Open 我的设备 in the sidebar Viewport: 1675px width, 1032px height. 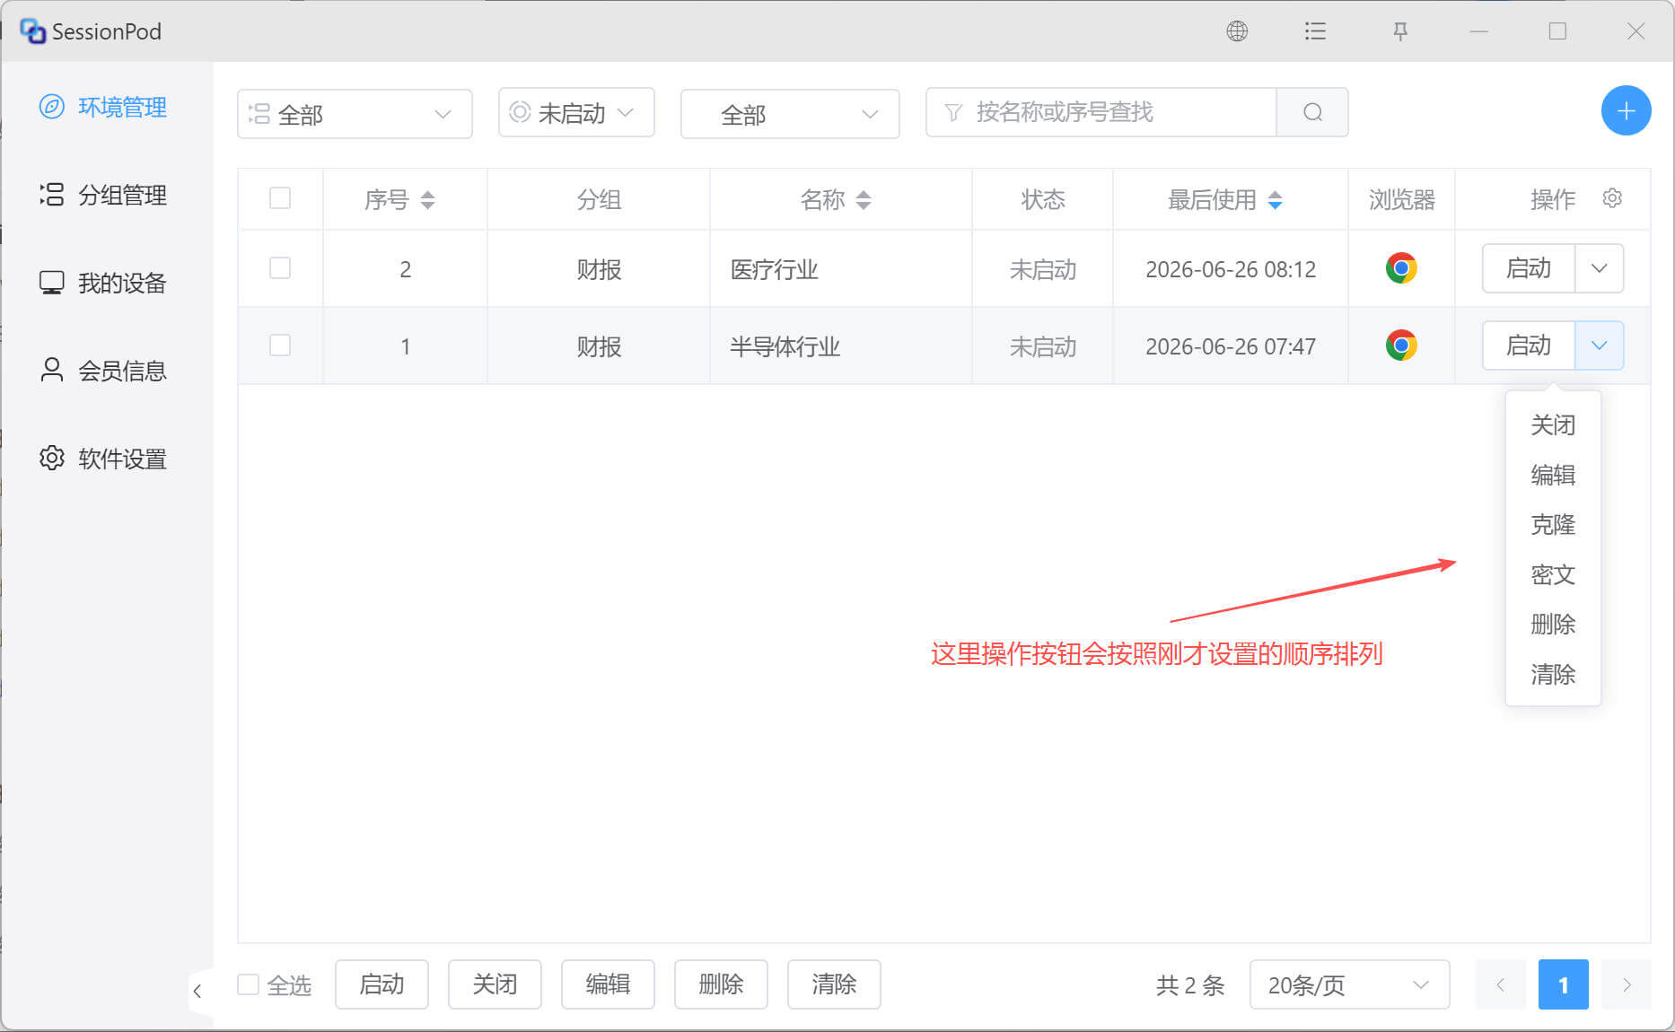[103, 283]
